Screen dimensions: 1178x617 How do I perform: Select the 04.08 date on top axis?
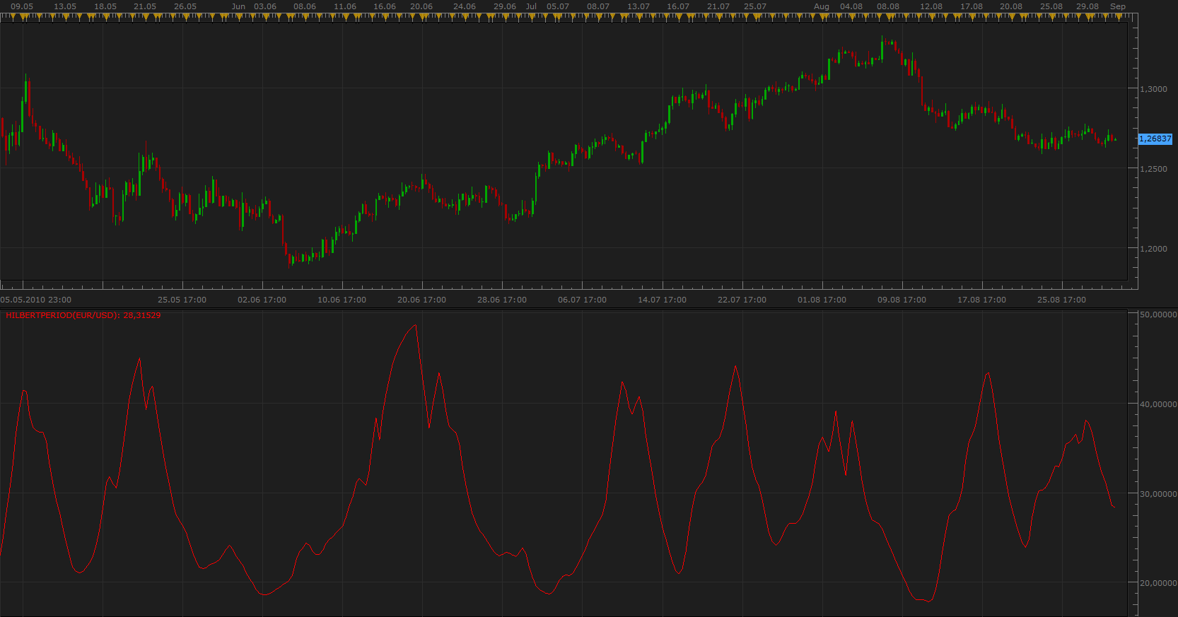851,6
